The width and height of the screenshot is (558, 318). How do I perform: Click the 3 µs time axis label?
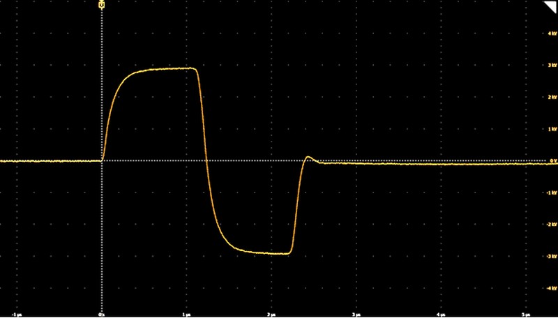point(356,315)
